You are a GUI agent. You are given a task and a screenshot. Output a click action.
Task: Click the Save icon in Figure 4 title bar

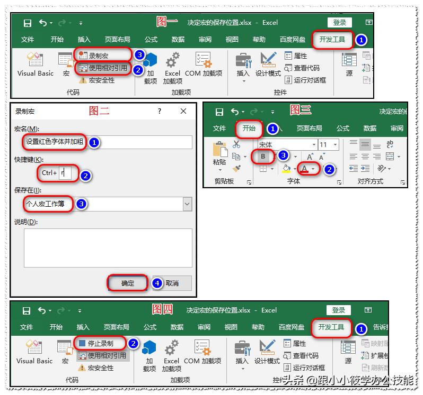(x=27, y=311)
